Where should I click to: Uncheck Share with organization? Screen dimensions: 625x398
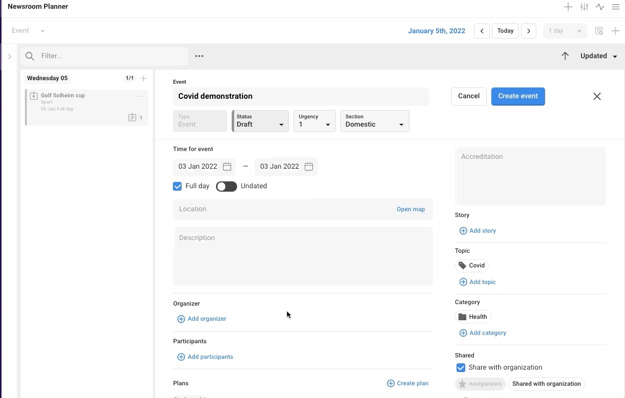coord(460,368)
